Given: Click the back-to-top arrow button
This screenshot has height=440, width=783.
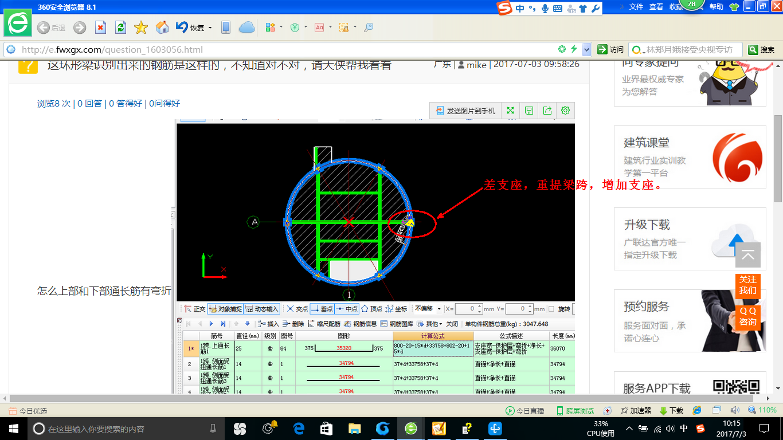Looking at the screenshot, I should point(748,255).
